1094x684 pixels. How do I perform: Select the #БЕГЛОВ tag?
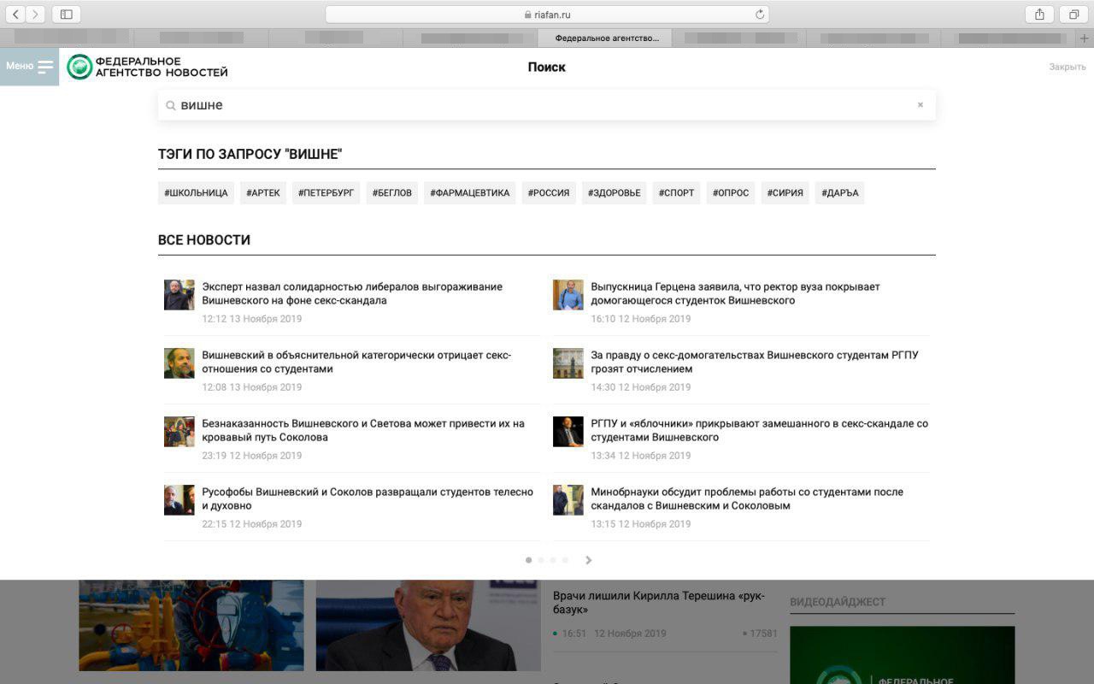point(392,193)
